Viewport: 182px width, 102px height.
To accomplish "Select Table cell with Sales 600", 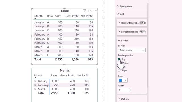I will point(60,30).
